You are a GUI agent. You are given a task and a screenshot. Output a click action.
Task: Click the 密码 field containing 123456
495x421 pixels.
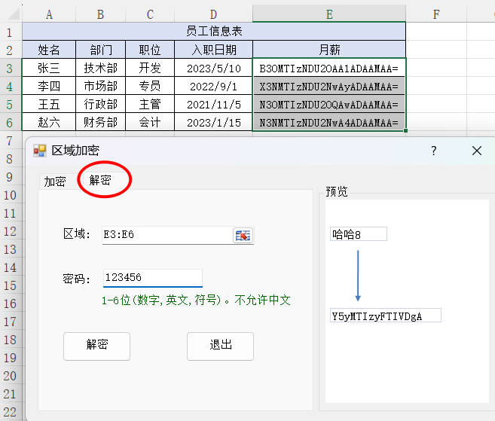pyautogui.click(x=152, y=278)
